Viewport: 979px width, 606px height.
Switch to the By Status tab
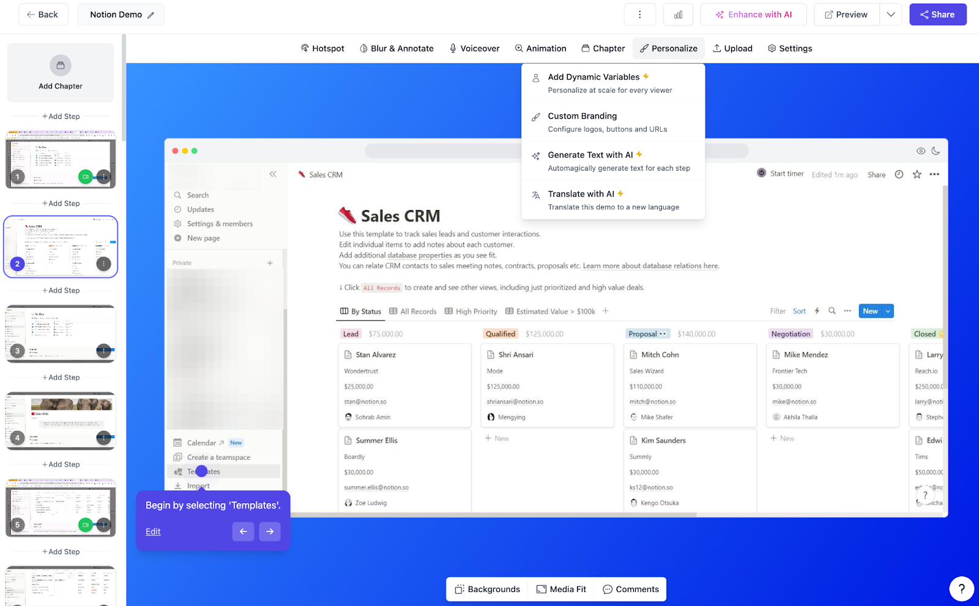click(x=360, y=312)
